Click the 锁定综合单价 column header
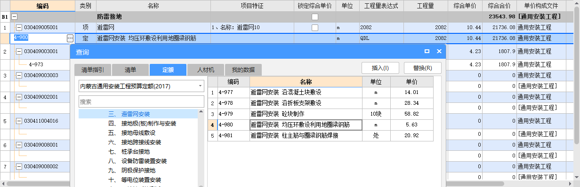The image size is (580, 187). [315, 6]
